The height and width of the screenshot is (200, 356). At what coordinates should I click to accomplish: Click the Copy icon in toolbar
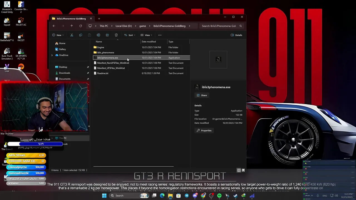[81, 35]
